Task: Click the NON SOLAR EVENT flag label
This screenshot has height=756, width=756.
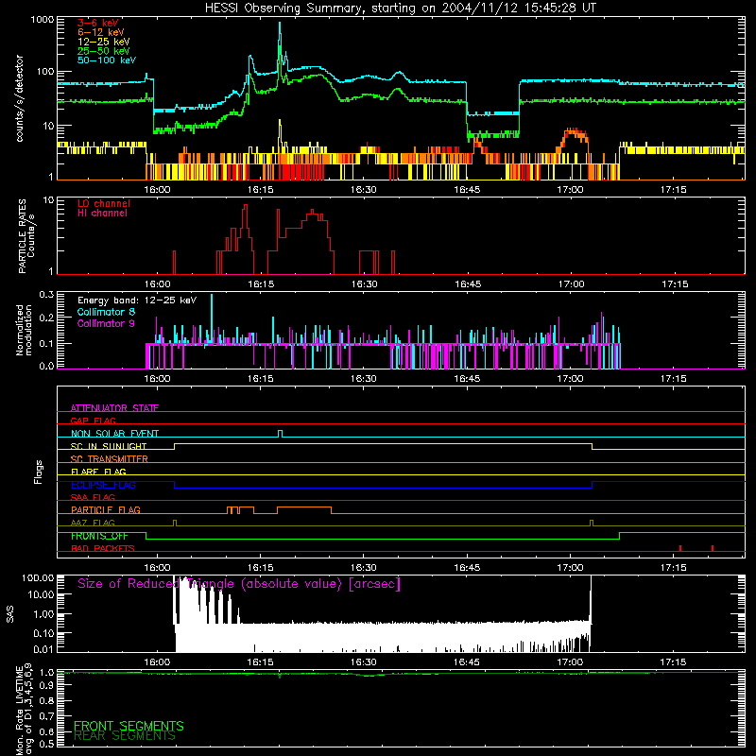Action: pos(114,434)
